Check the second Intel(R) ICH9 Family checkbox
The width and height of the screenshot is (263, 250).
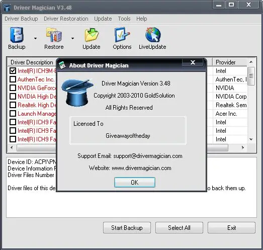13,131
